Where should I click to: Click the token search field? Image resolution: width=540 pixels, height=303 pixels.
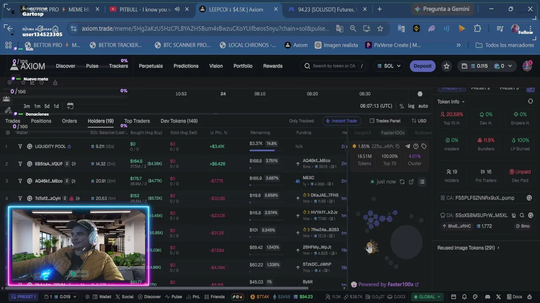(334, 66)
